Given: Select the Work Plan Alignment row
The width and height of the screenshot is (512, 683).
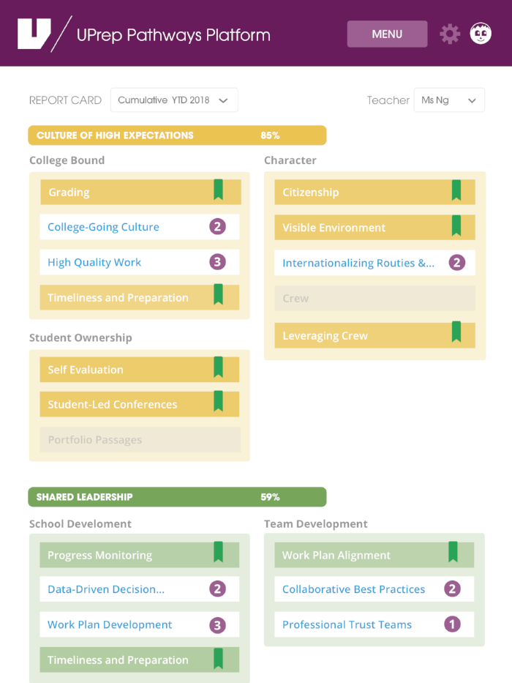Looking at the screenshot, I should tap(374, 555).
